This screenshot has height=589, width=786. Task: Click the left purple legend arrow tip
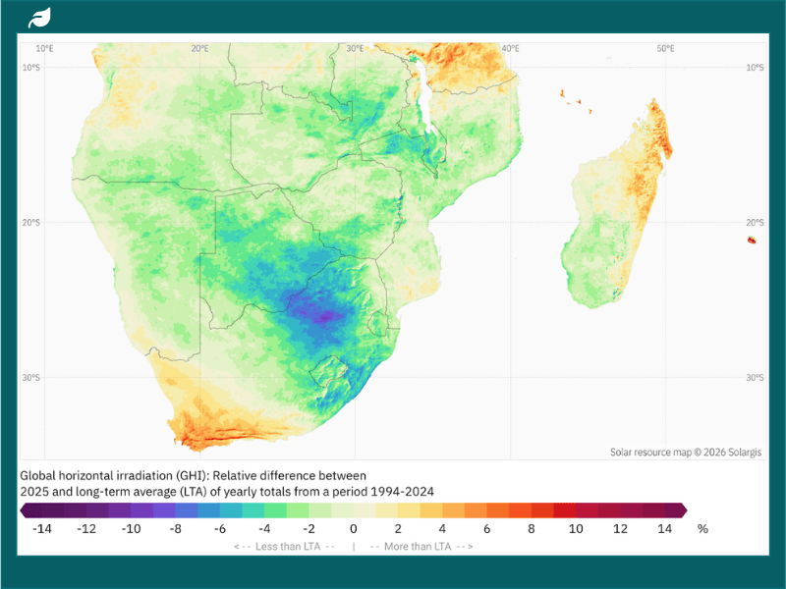[24, 510]
